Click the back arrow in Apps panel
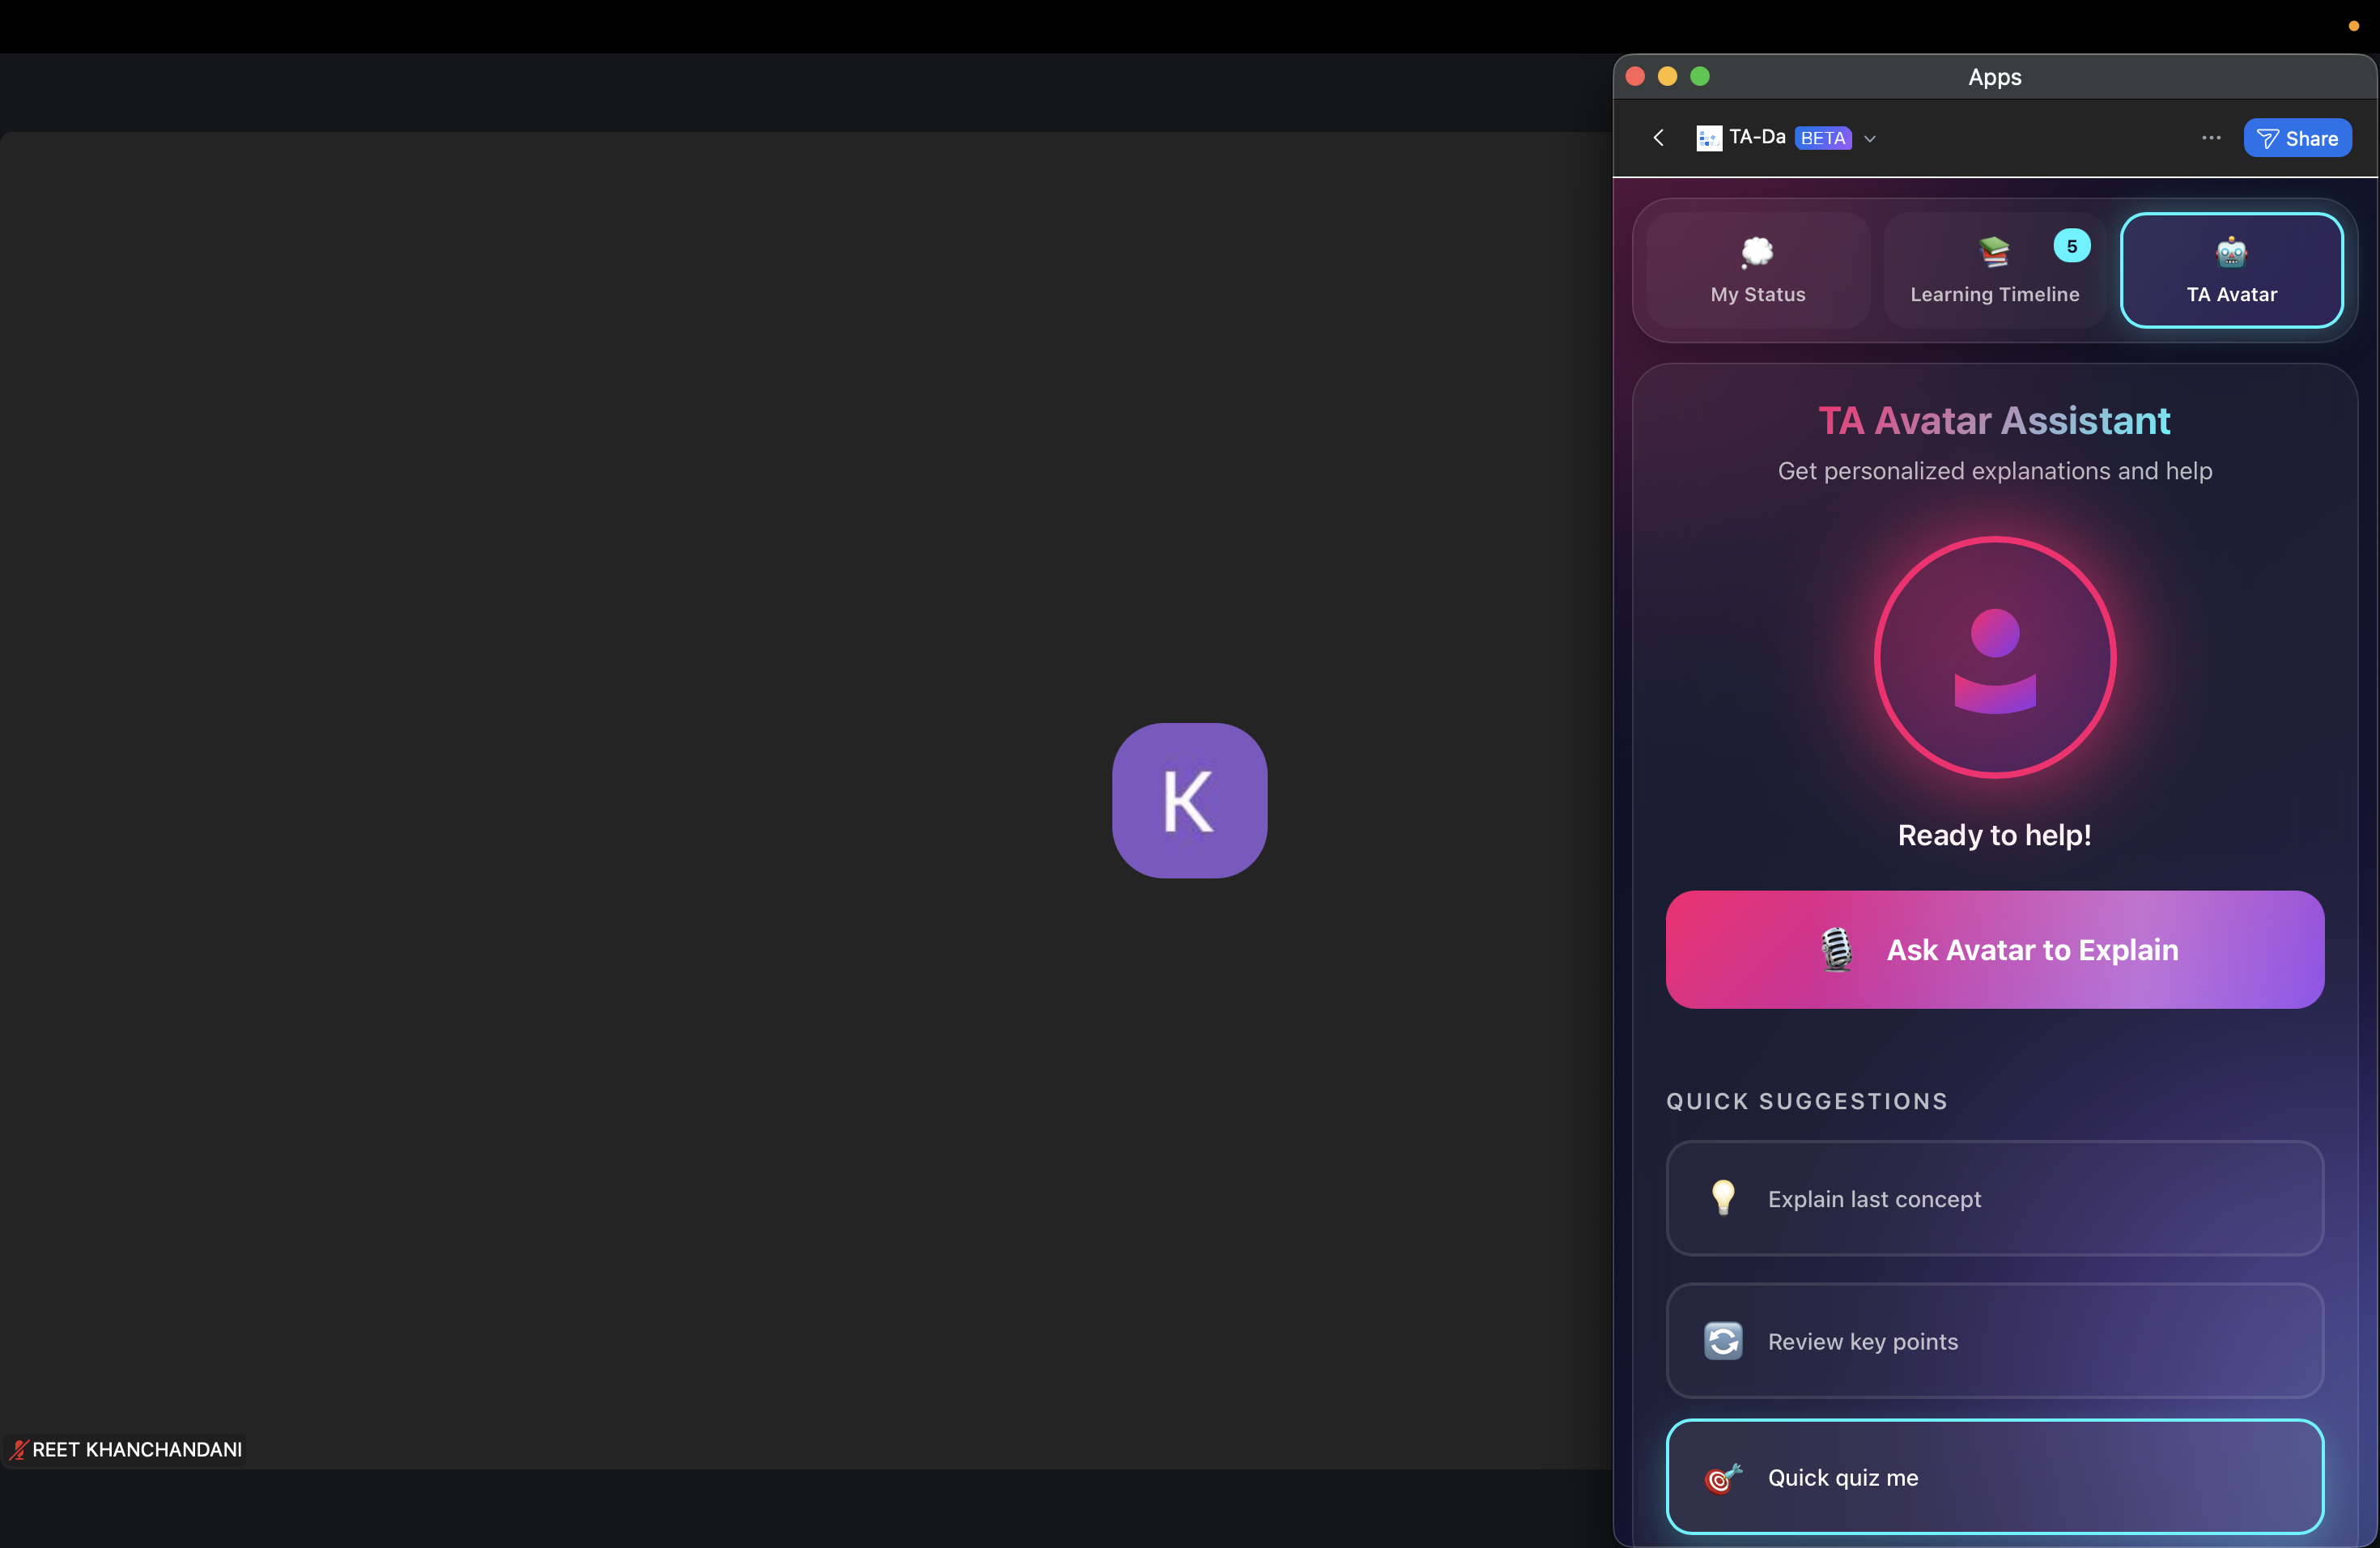 click(1658, 138)
